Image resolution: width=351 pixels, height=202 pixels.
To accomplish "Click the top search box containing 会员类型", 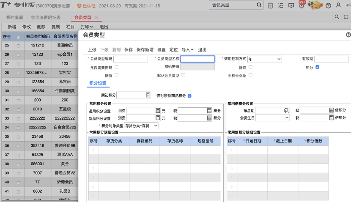I will pyautogui.click(x=233, y=5).
